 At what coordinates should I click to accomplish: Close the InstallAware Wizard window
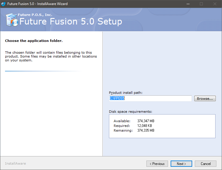tap(215, 4)
